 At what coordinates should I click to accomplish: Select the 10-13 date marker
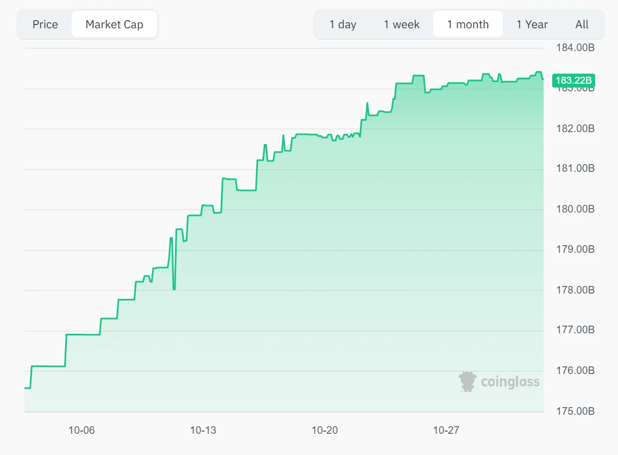coord(203,430)
